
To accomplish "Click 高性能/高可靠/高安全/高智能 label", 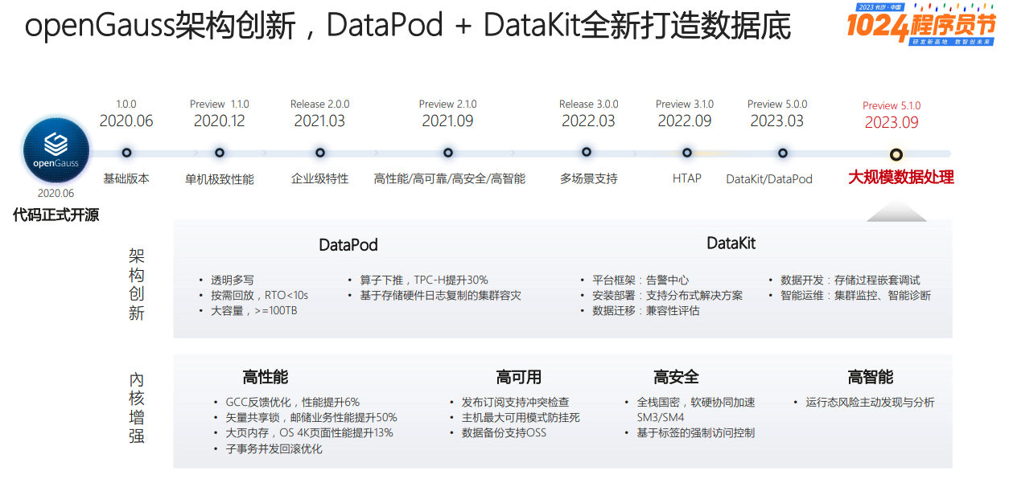I will click(449, 178).
